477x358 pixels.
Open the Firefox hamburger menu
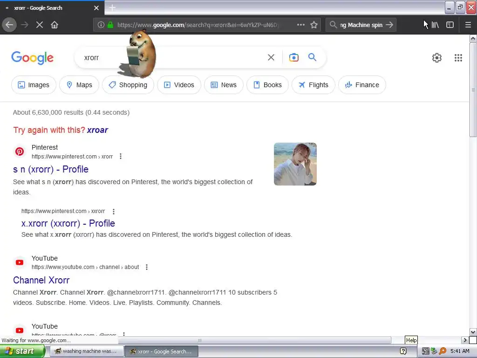(468, 25)
